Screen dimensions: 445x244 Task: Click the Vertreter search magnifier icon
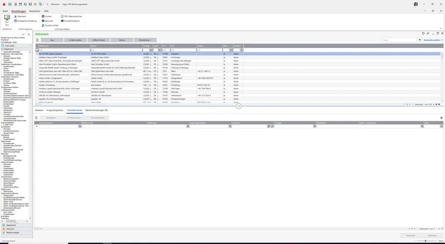268,126
